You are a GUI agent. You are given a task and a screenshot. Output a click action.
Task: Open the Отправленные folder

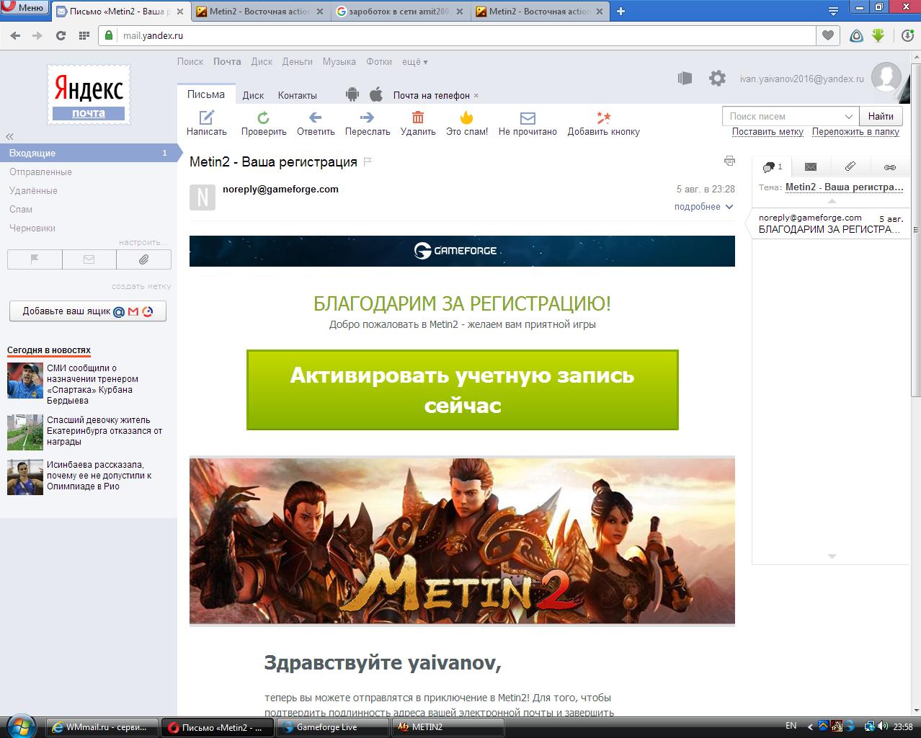pyautogui.click(x=40, y=172)
